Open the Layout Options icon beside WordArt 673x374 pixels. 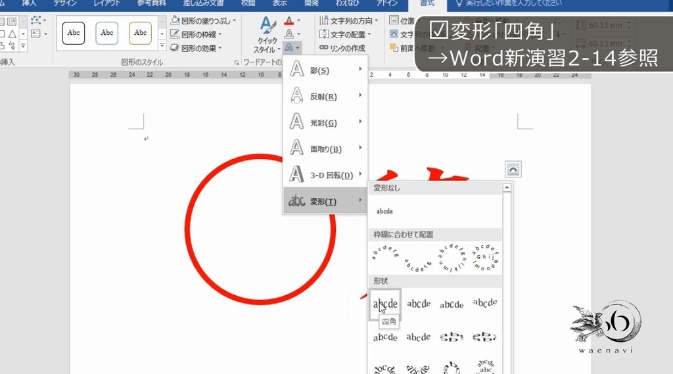pyautogui.click(x=513, y=169)
